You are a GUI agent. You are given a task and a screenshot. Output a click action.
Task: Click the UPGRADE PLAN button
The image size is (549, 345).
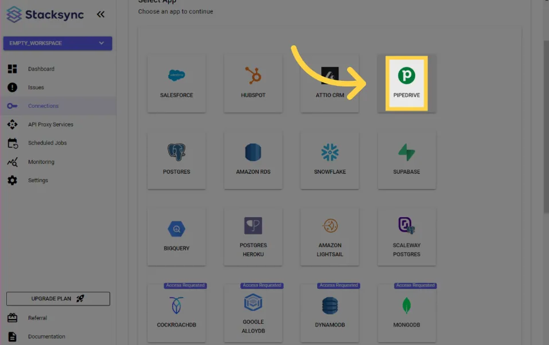coord(58,299)
